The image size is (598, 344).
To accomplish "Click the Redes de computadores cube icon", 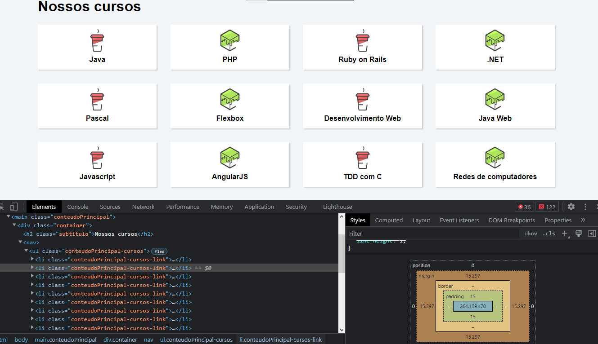I will point(495,158).
